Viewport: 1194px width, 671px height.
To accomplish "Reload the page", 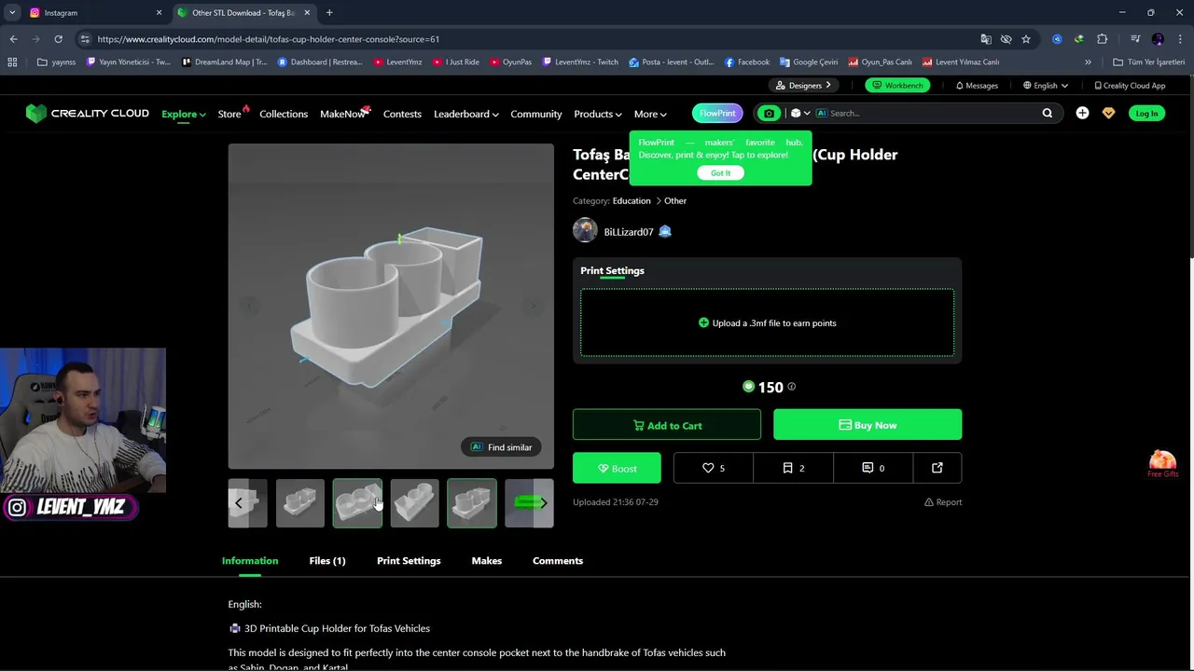I will point(58,39).
